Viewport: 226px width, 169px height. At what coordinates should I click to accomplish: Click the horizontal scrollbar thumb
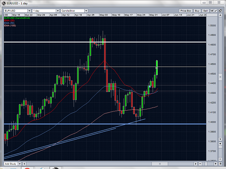(160, 164)
